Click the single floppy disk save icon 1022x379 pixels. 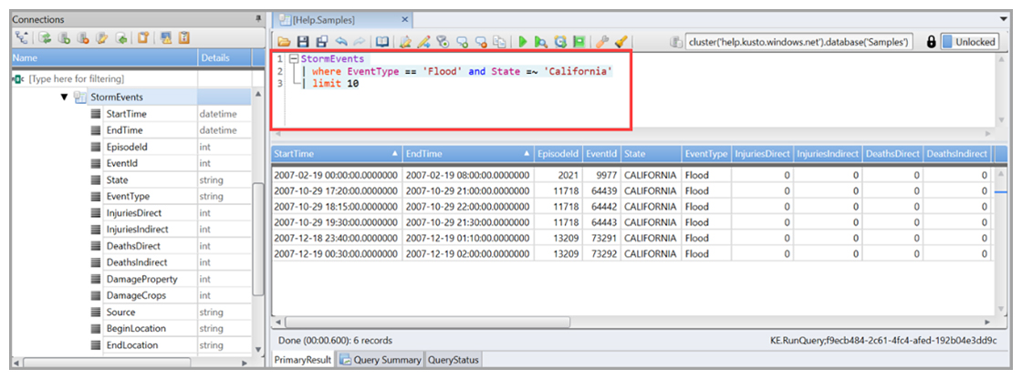pyautogui.click(x=302, y=42)
